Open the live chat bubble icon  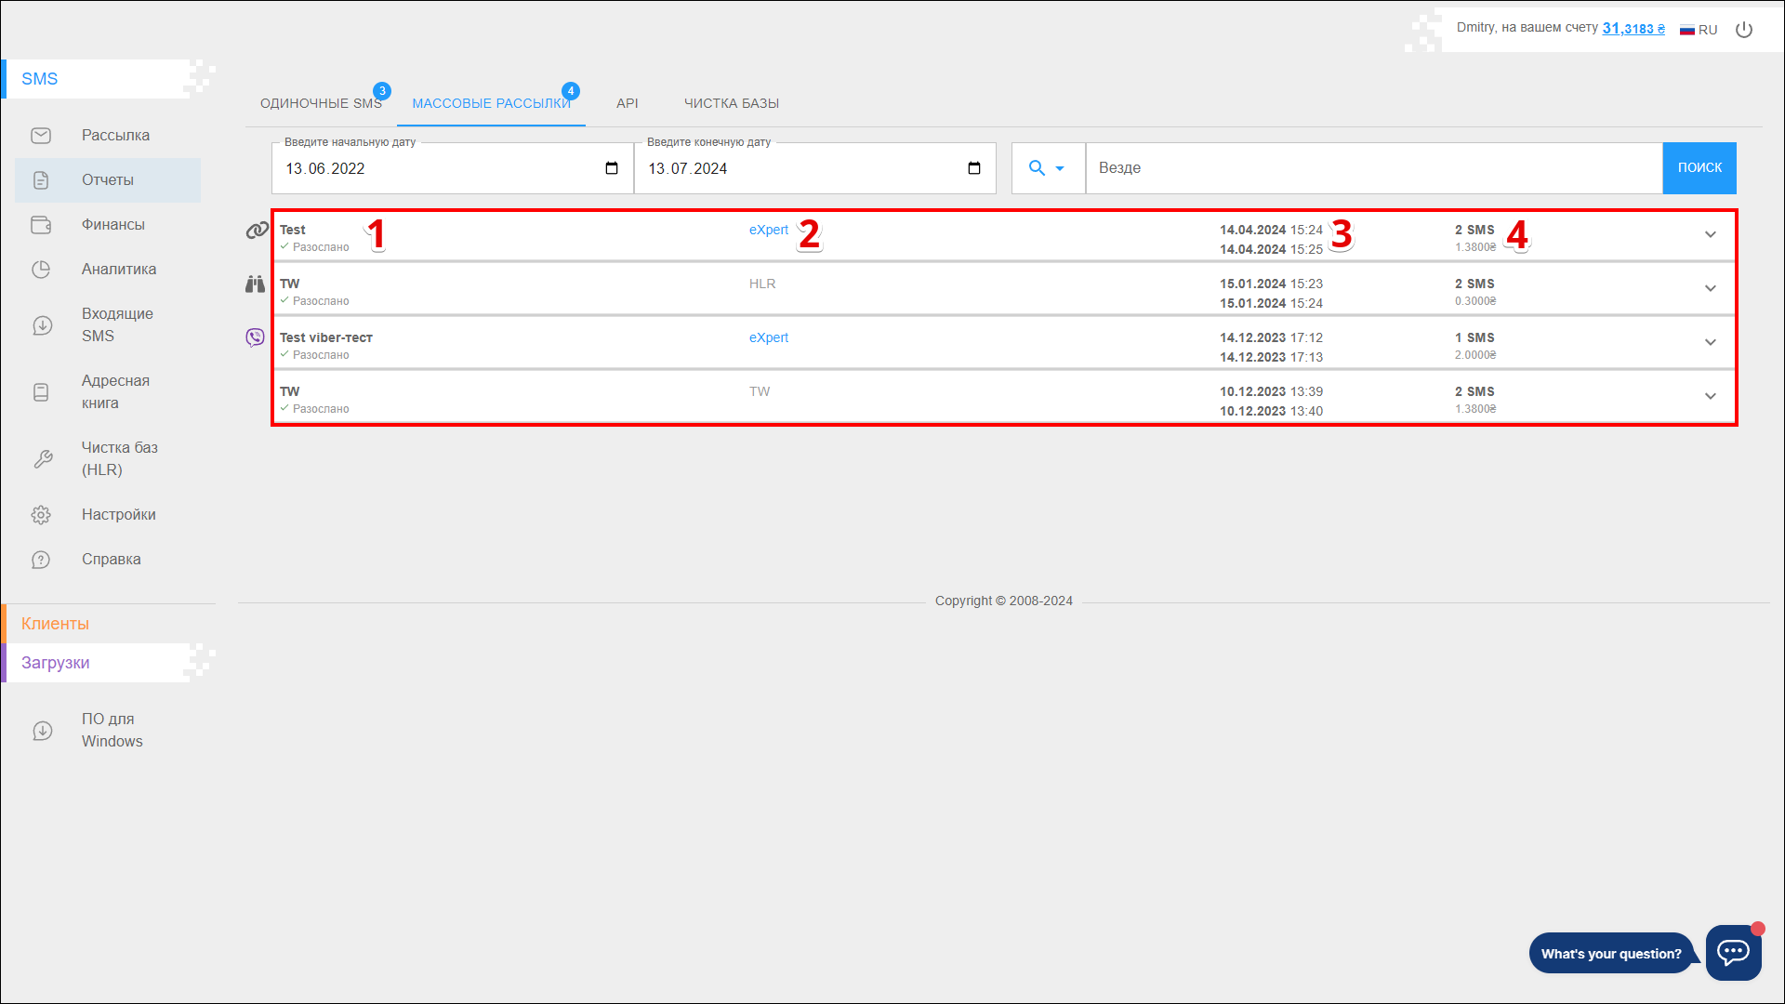pos(1733,952)
